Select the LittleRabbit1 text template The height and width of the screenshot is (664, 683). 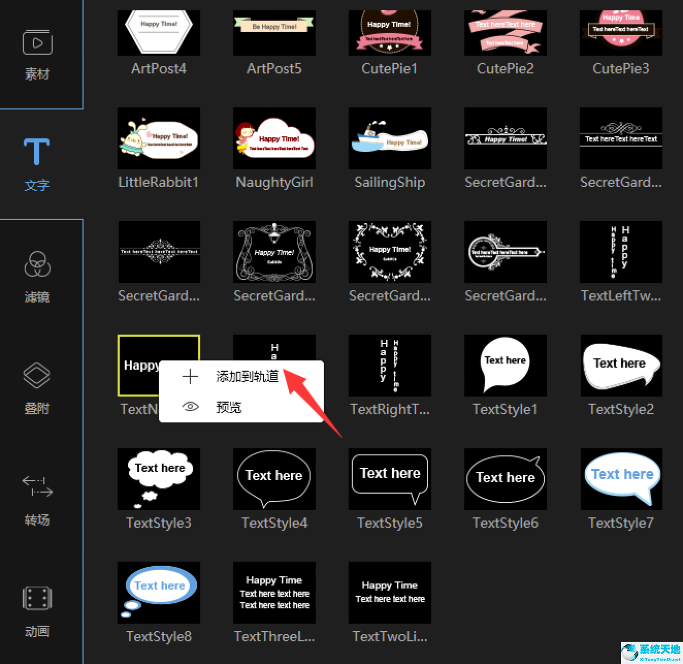tap(158, 139)
